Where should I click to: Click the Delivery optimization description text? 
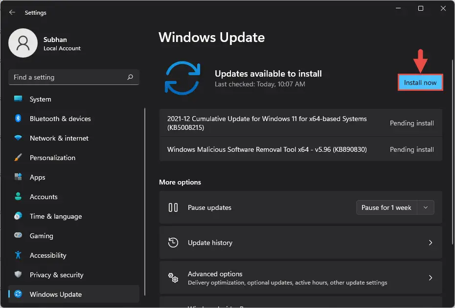point(287,283)
